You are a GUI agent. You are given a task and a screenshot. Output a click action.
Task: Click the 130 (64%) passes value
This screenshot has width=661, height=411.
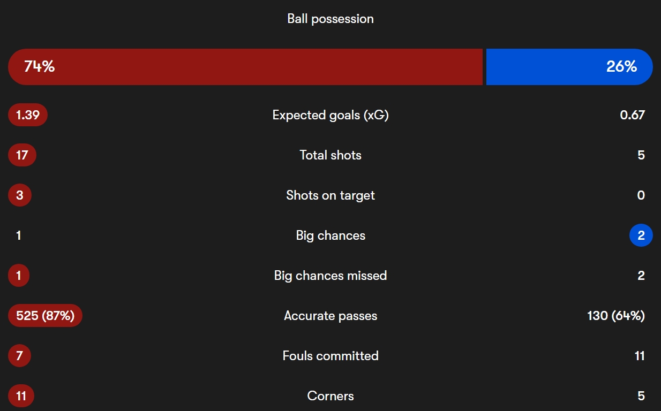[x=616, y=316]
